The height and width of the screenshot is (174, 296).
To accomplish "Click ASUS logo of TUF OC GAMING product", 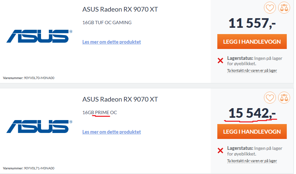I will point(39,36).
